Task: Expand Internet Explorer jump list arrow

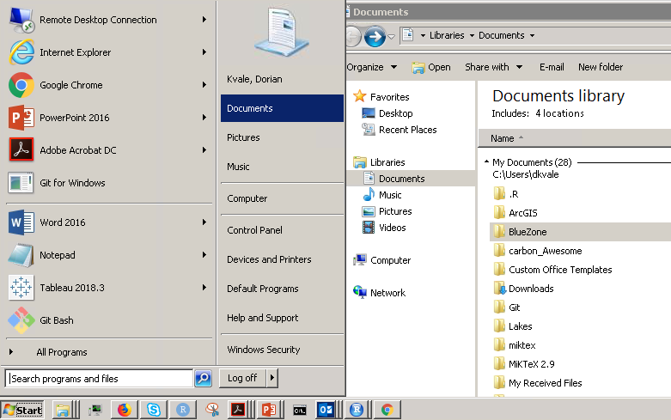Action: pos(204,52)
